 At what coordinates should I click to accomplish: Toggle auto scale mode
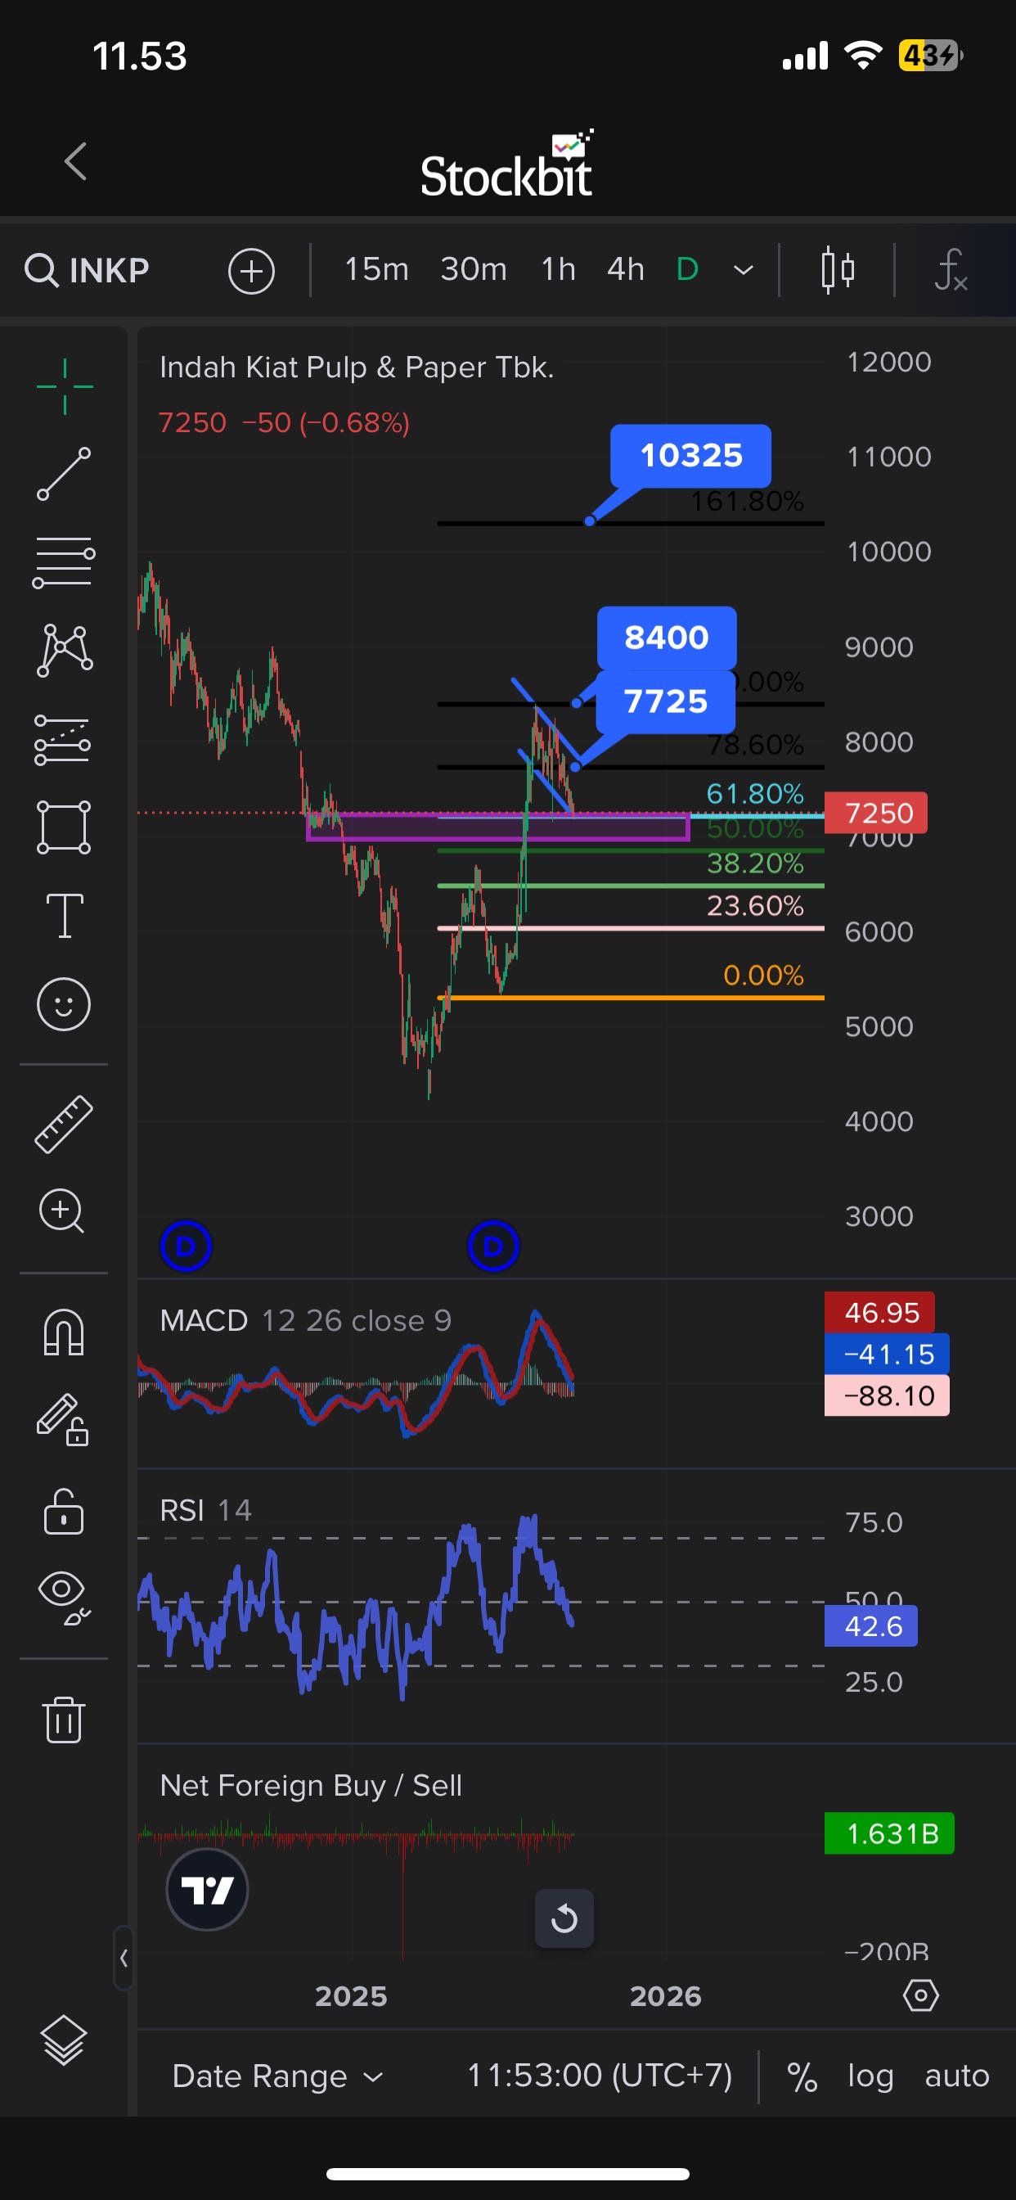click(x=957, y=2076)
